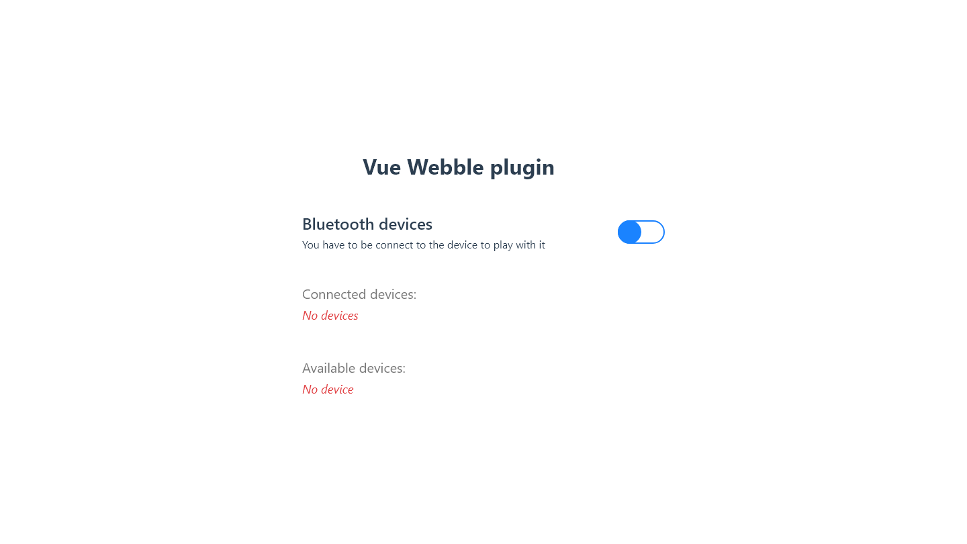Click 'play with it' in the description
967x544 pixels.
click(x=519, y=245)
